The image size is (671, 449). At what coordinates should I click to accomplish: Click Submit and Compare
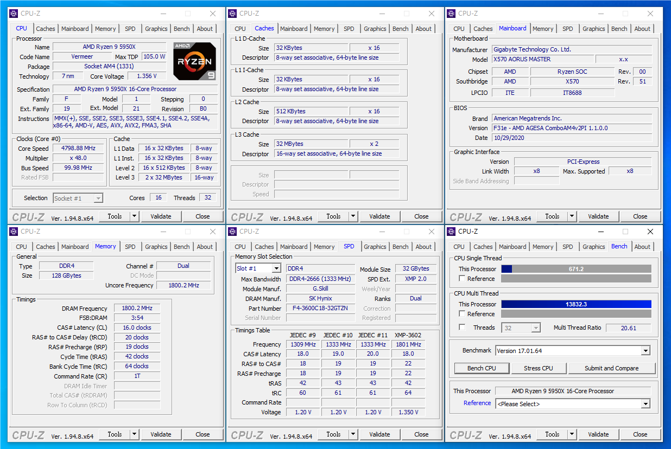click(x=612, y=368)
